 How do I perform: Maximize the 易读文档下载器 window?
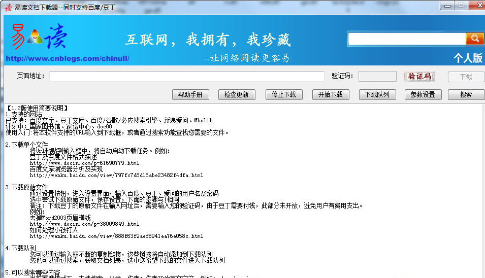click(461, 6)
